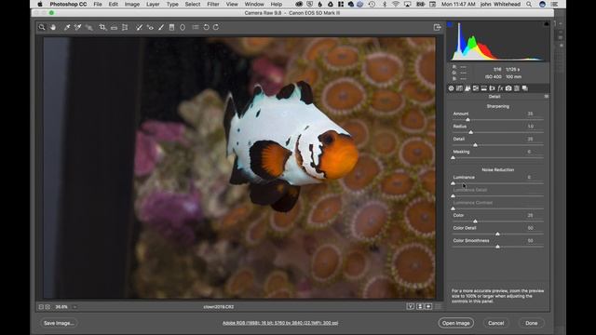
Task: Open the Layer menu
Action: pyautogui.click(x=153, y=4)
